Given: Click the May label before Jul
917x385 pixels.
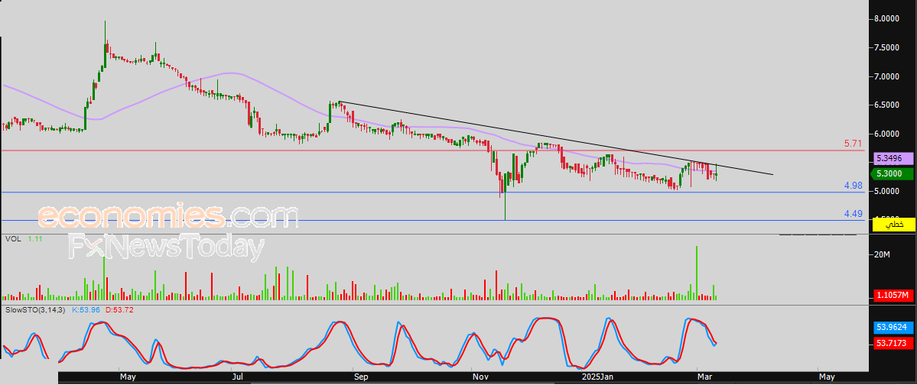Looking at the screenshot, I should (127, 377).
